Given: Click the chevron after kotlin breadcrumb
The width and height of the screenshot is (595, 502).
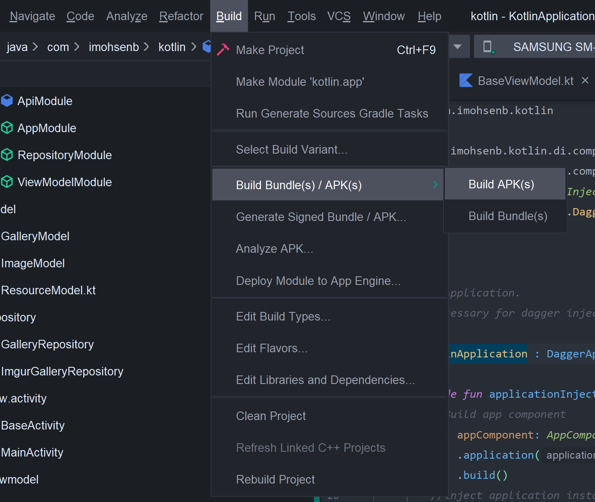Looking at the screenshot, I should tap(193, 46).
